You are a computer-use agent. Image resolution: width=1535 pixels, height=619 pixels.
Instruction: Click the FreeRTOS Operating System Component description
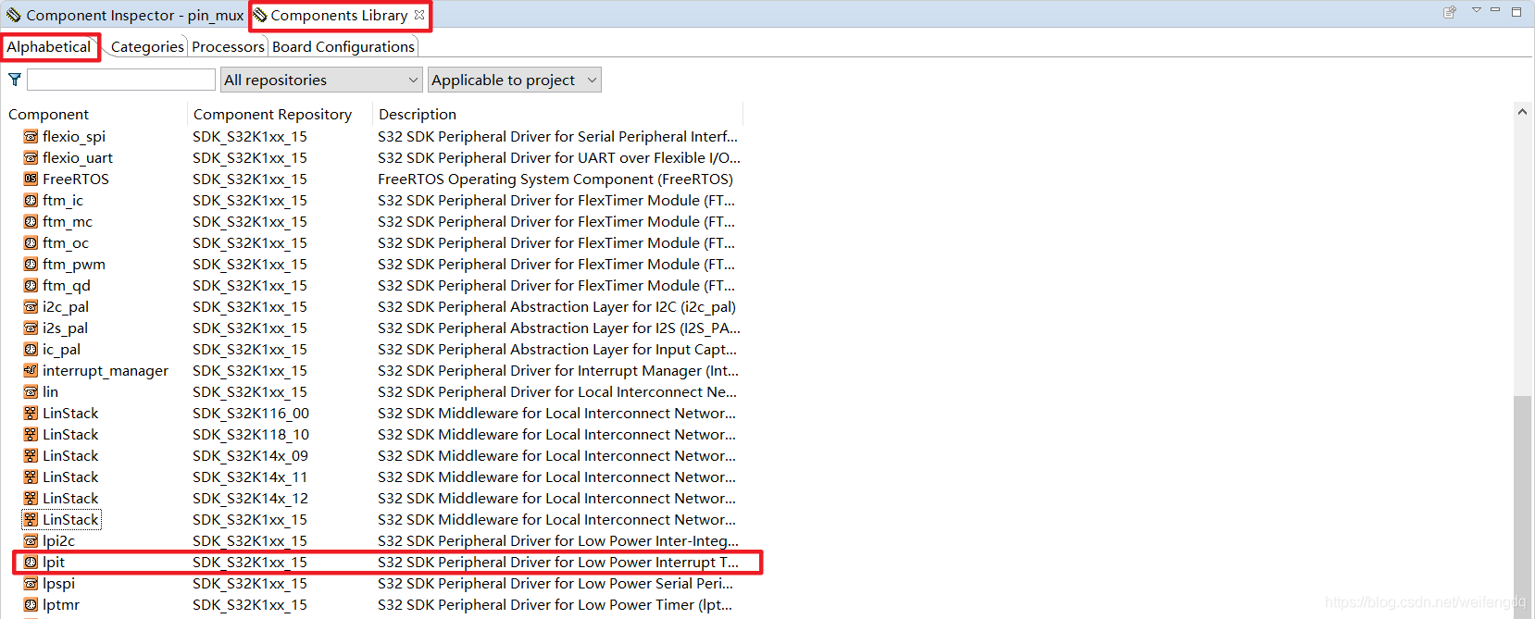pos(555,180)
